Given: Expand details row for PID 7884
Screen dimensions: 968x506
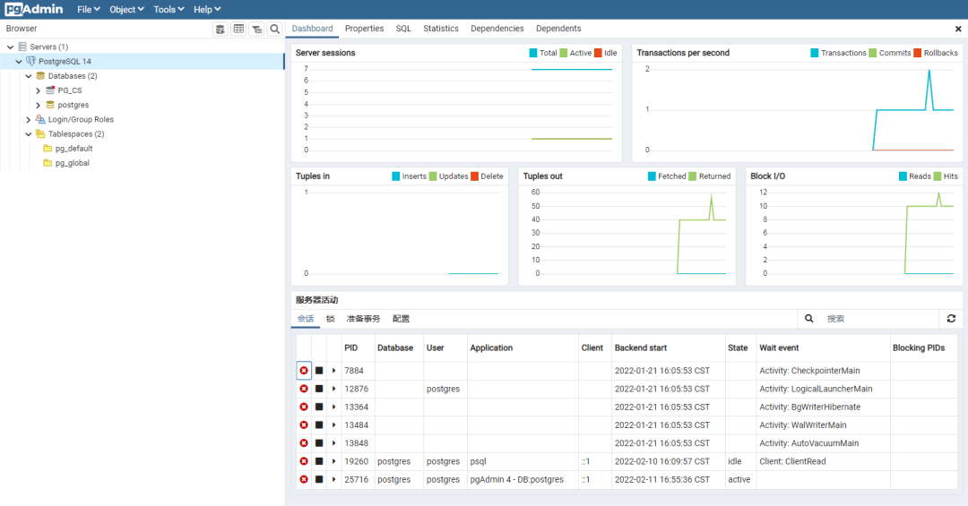Looking at the screenshot, I should [x=334, y=371].
